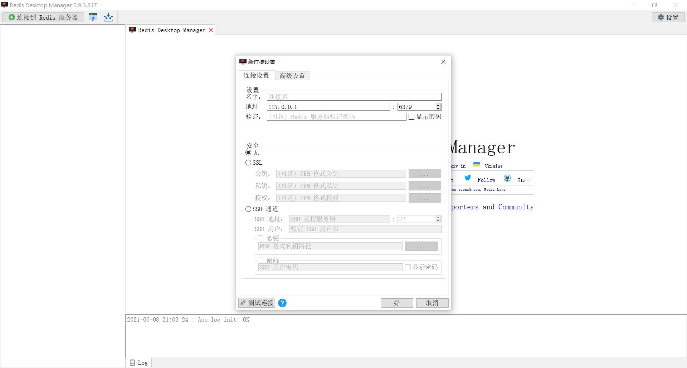Confirm with the 好 button
The image size is (687, 368).
click(397, 303)
